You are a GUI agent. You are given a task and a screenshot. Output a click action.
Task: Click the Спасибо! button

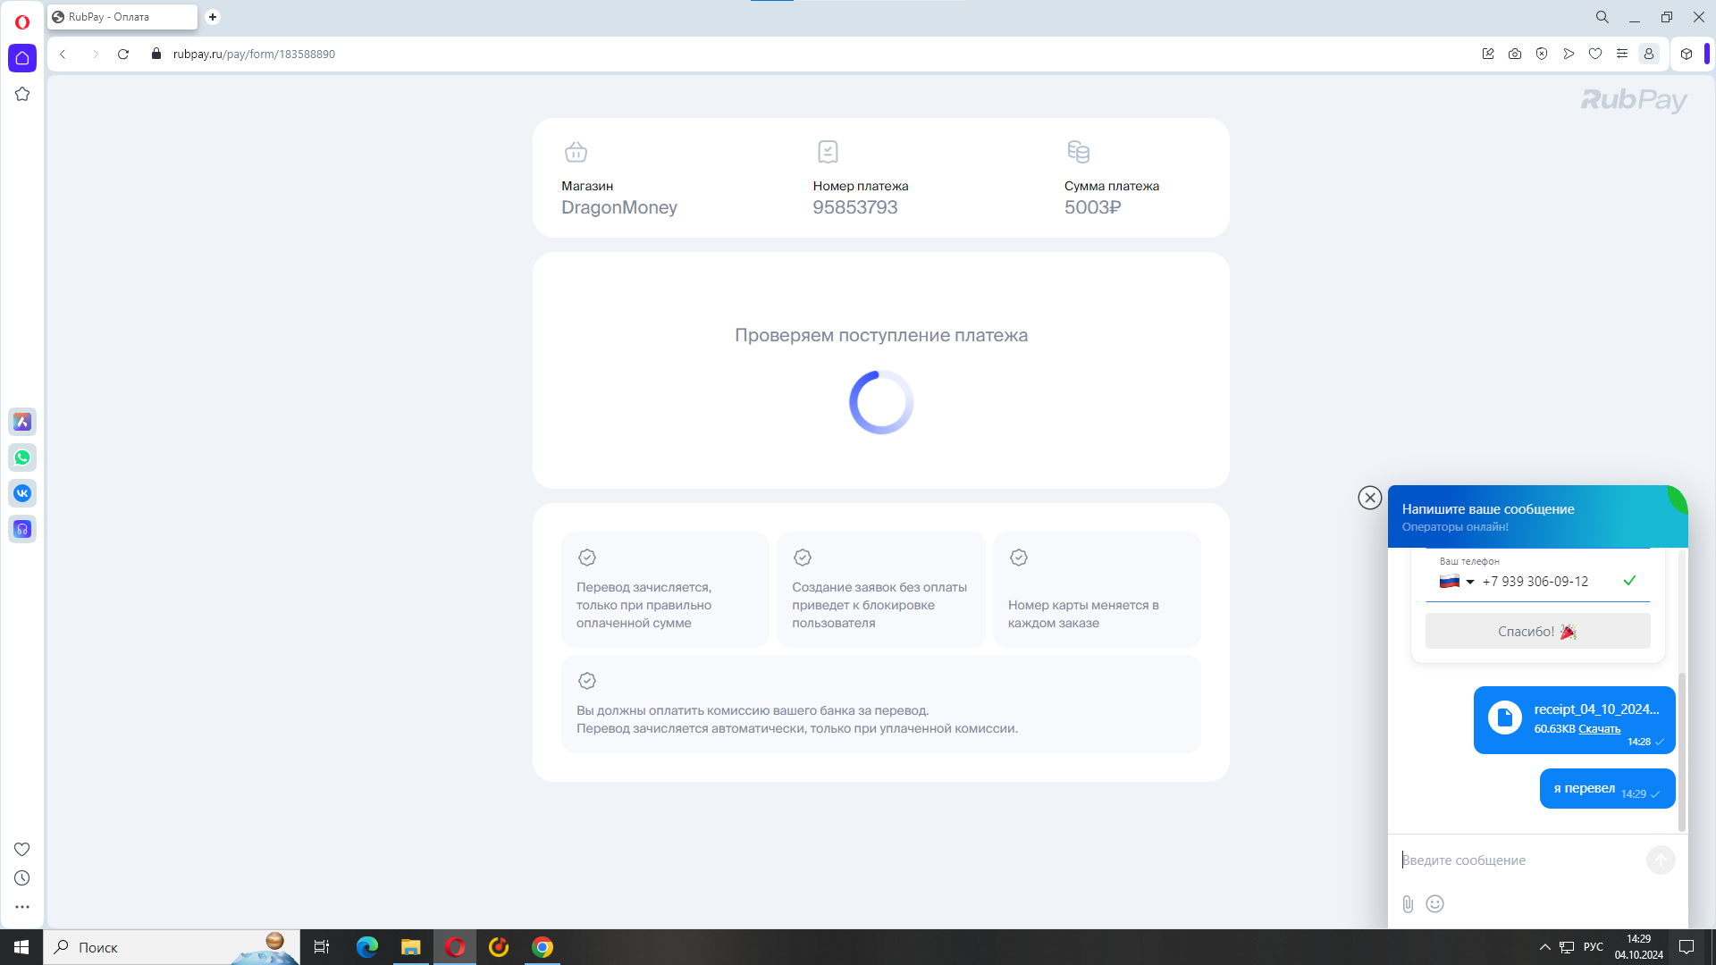coord(1537,632)
